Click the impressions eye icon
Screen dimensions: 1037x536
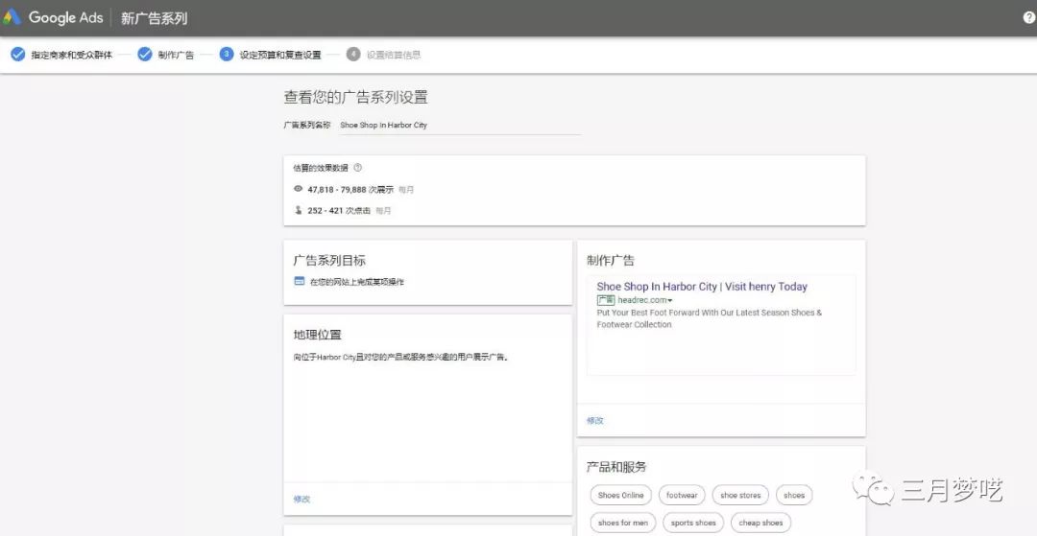(x=298, y=189)
